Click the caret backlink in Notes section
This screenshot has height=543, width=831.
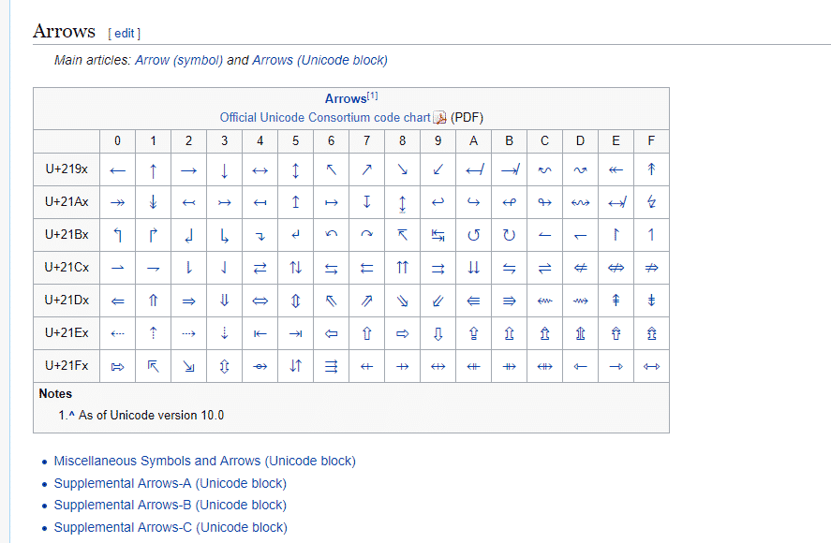71,415
